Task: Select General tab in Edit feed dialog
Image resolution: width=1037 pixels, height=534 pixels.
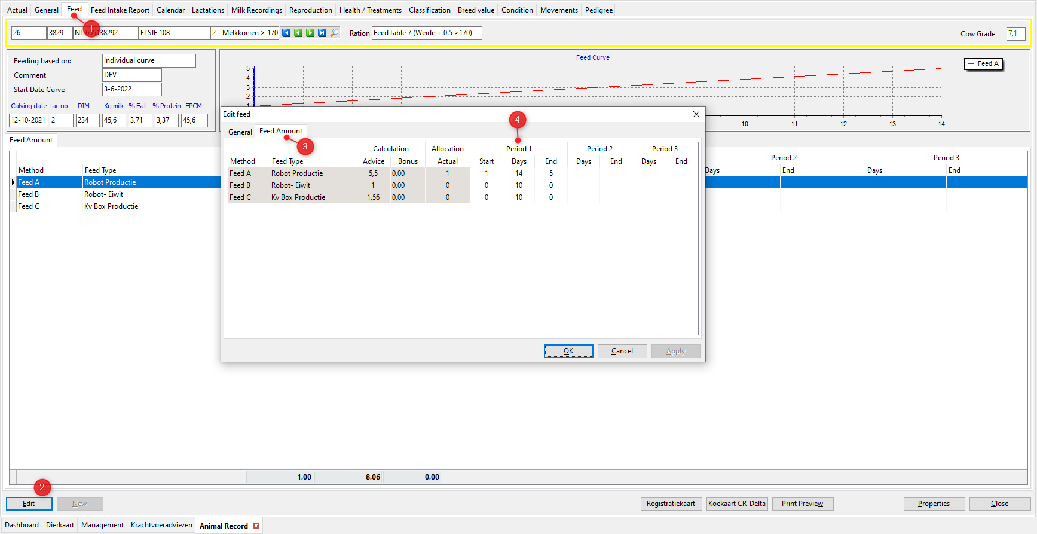Action: click(240, 132)
